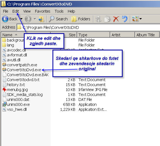160x146 pixels.
Task: Click the blue Undo arrow icon
Action: pos(125,19)
